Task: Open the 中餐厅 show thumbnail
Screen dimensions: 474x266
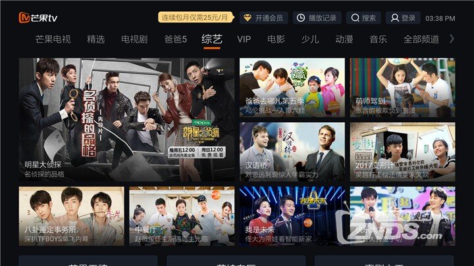Action: pyautogui.click(x=182, y=216)
